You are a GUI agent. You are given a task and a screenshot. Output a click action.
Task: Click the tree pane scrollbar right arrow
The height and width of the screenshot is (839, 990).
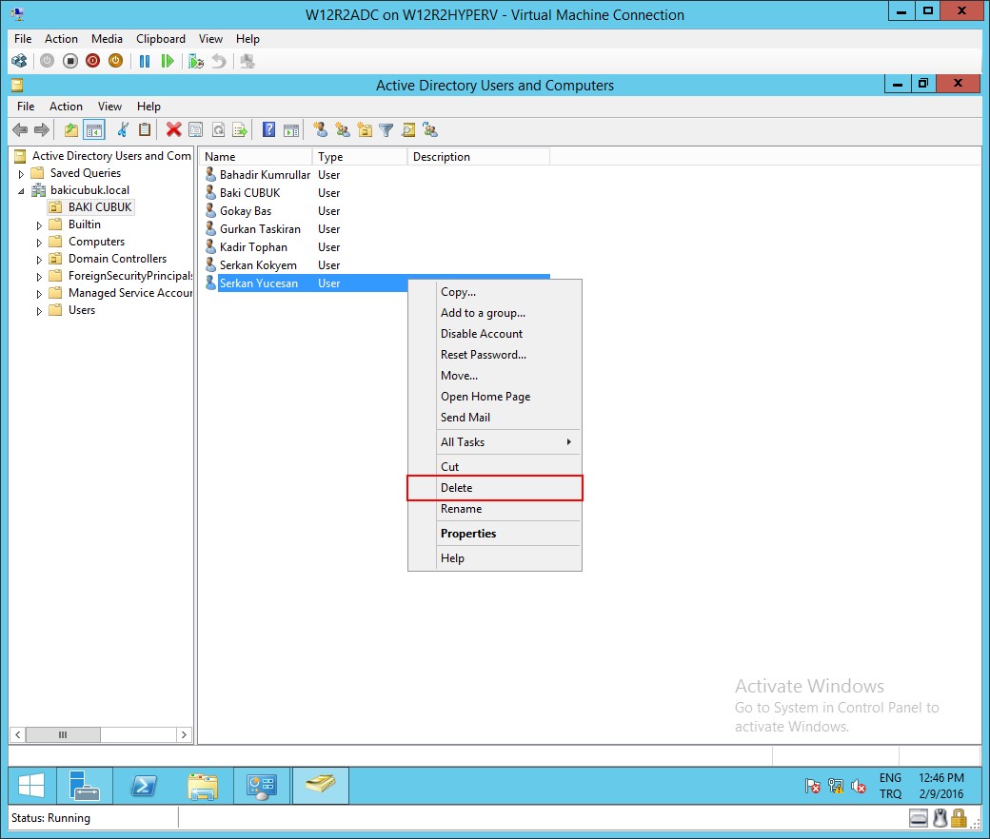coord(184,734)
